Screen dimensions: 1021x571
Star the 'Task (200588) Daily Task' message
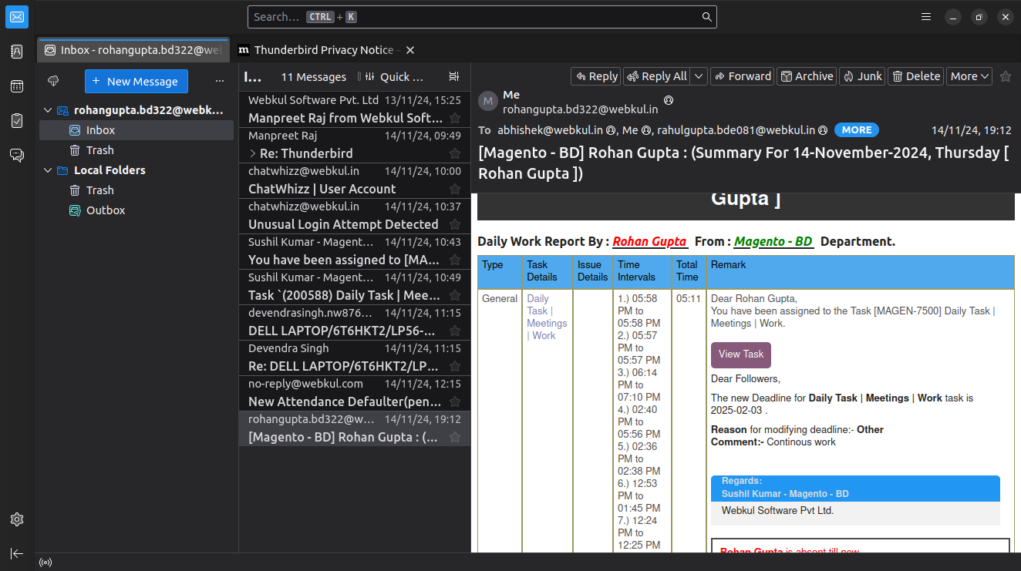[455, 295]
